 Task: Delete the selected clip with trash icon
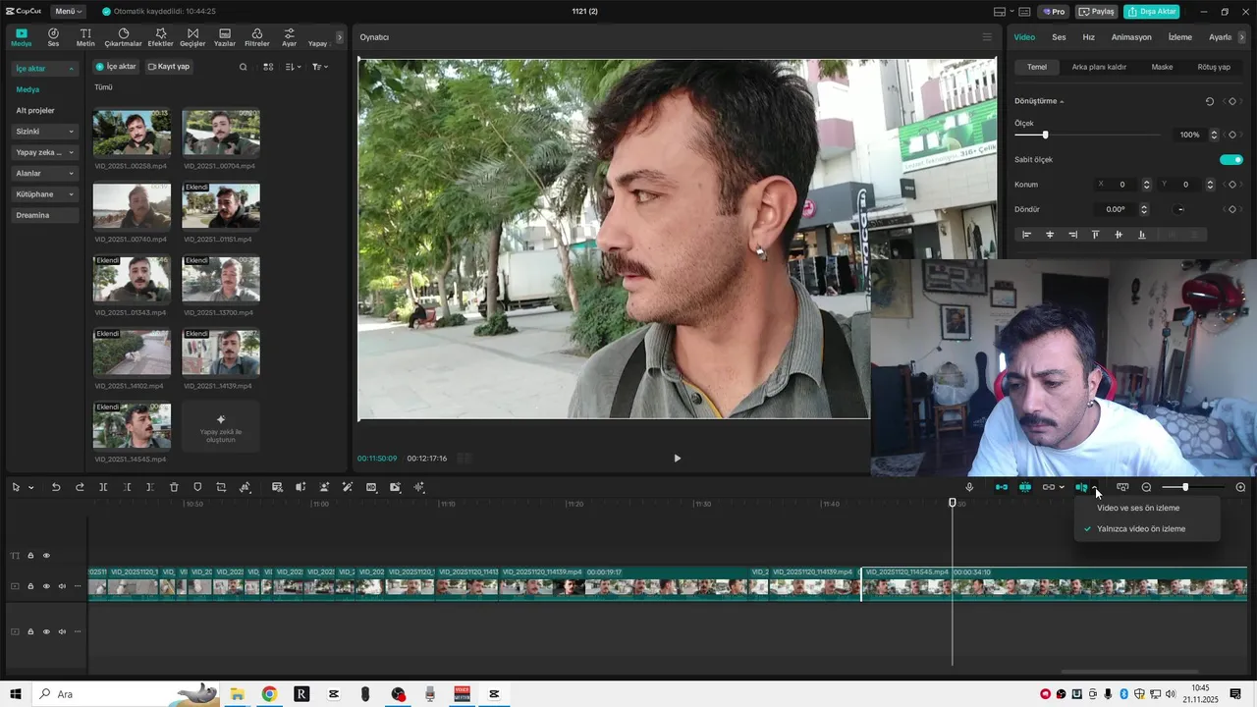(174, 487)
